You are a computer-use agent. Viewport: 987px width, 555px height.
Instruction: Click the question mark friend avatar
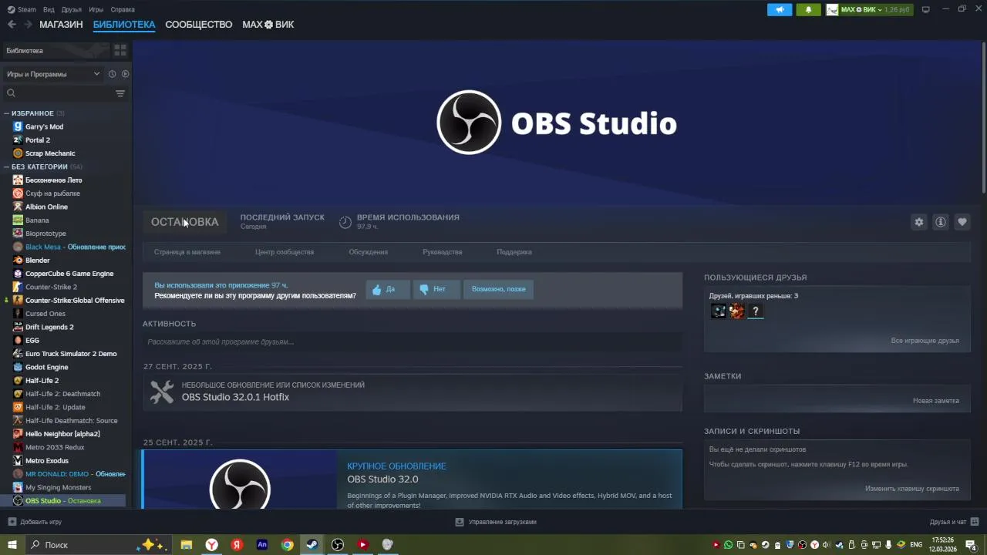pyautogui.click(x=756, y=311)
